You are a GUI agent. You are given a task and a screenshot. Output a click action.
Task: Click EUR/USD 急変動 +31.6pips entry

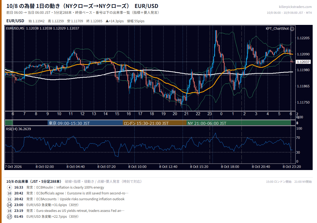pyautogui.click(x=53, y=205)
